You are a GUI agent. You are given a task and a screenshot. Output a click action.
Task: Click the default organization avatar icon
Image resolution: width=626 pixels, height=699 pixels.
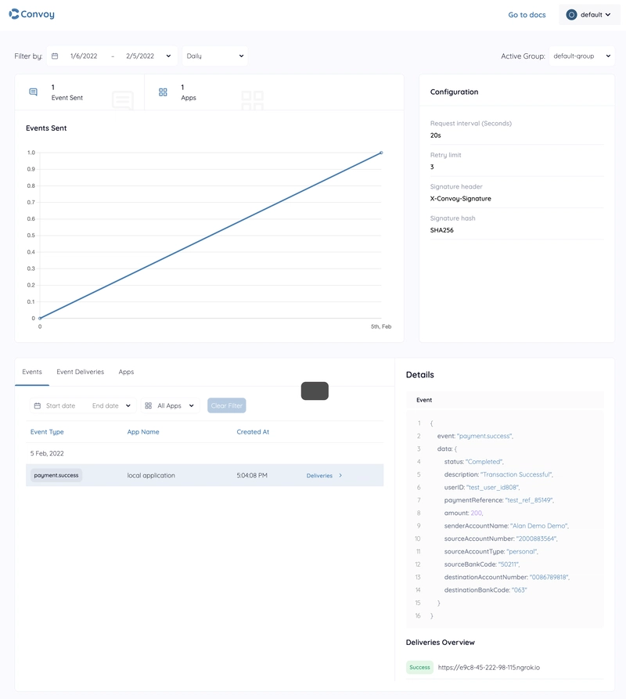tap(571, 15)
